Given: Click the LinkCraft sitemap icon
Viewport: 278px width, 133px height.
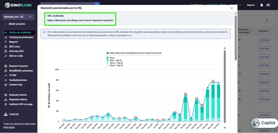Looking at the screenshot, I should click(x=6, y=114).
